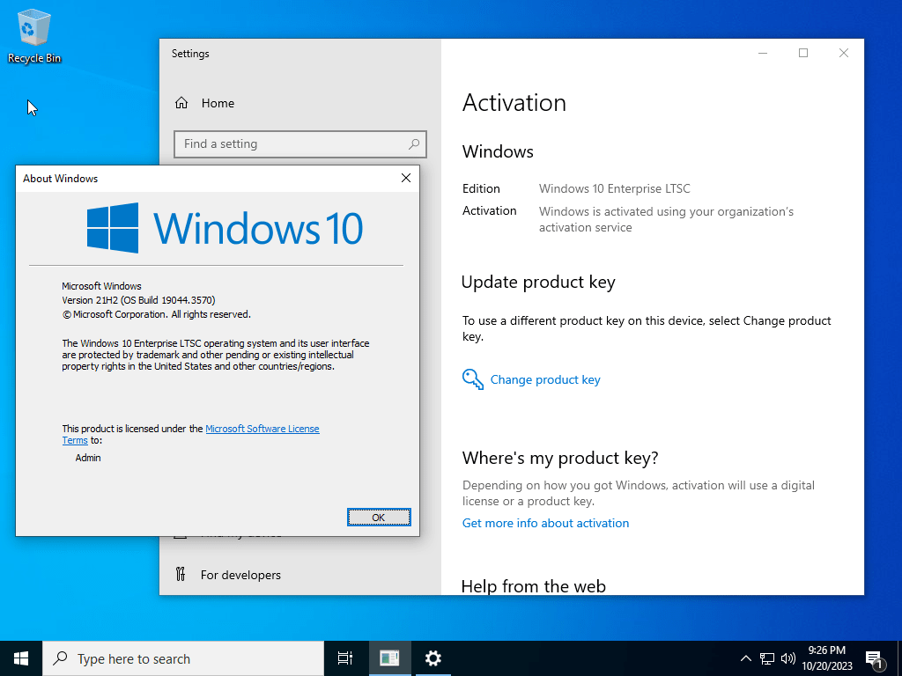Viewport: 902px width, 676px height.
Task: Click the organization's activation service status text
Action: (666, 219)
